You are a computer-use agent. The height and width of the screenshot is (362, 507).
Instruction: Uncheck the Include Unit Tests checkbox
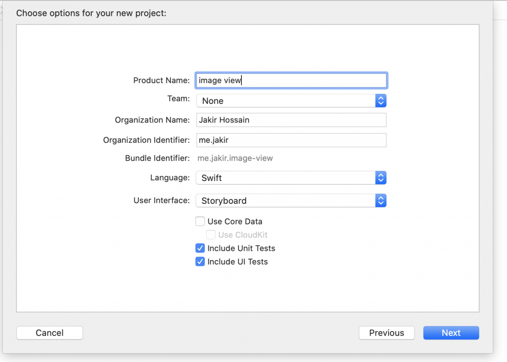point(200,248)
